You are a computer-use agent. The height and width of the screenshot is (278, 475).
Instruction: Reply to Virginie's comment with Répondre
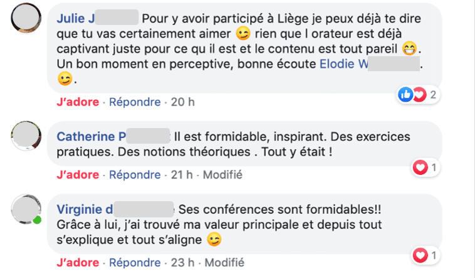coord(135,262)
